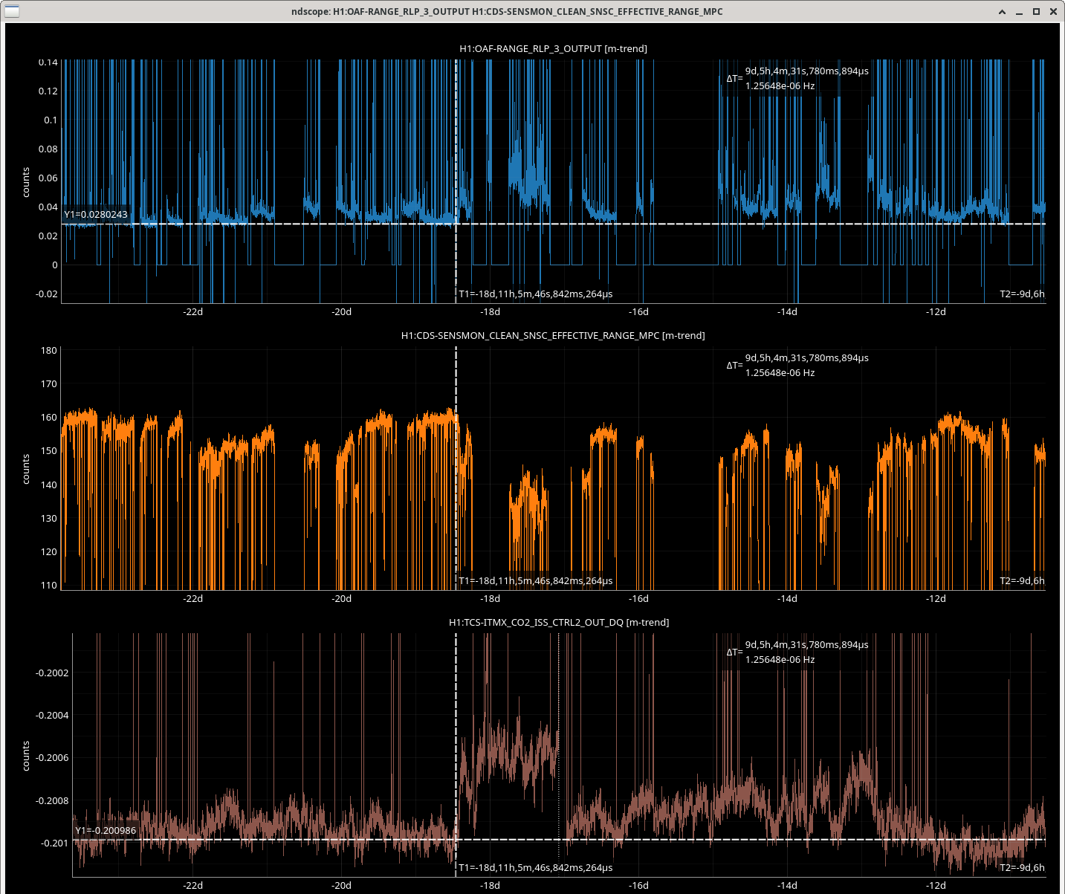Click the T2=-9d,6h label in bottom plot

click(1022, 868)
